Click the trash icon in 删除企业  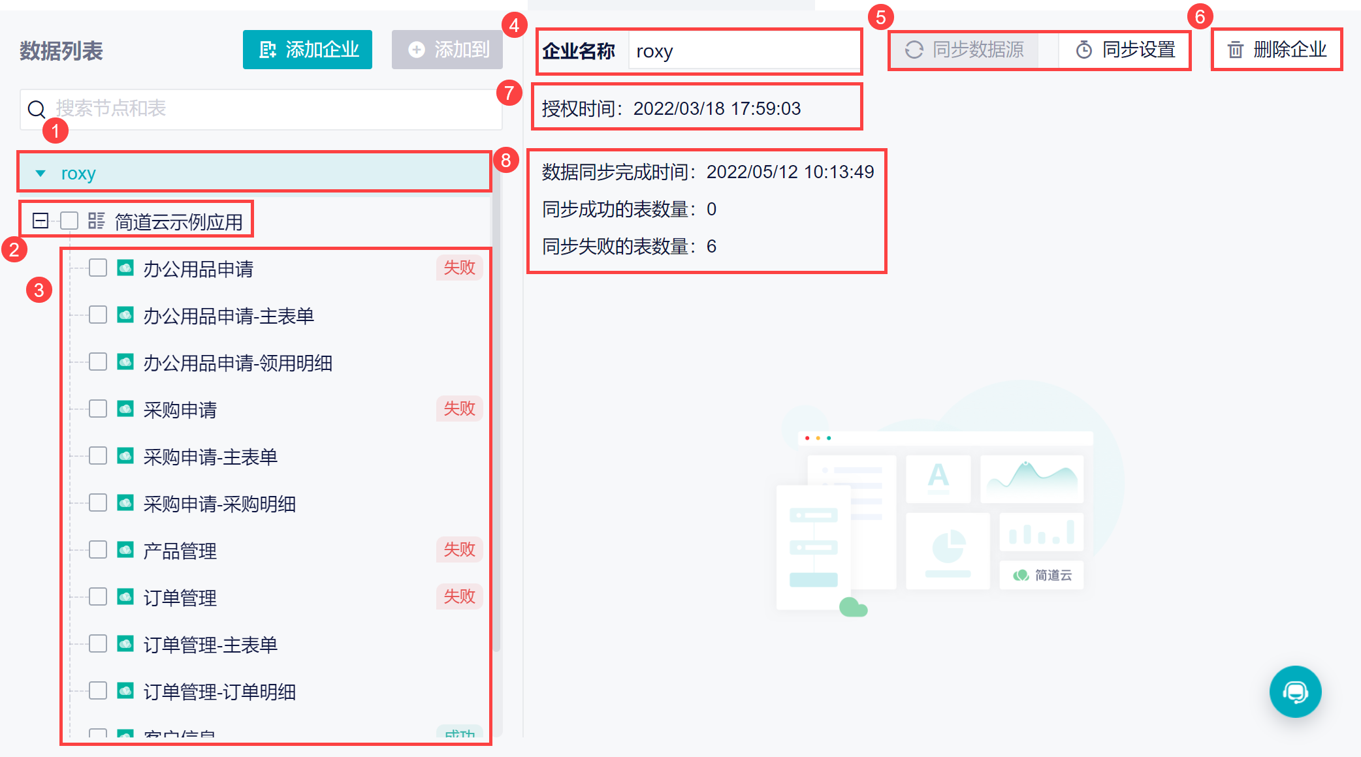click(x=1235, y=50)
